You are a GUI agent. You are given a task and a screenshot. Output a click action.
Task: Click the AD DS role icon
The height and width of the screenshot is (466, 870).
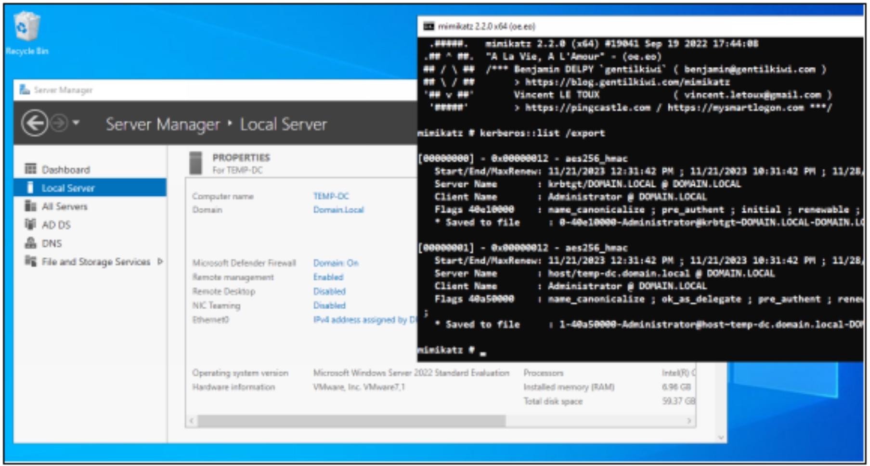tap(30, 225)
